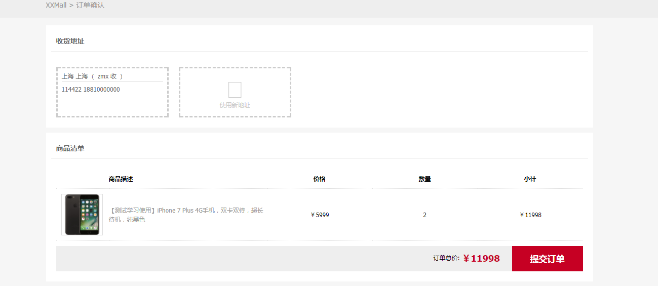The height and width of the screenshot is (286, 658).
Task: Click the 收货地址 section heading
Action: (70, 41)
